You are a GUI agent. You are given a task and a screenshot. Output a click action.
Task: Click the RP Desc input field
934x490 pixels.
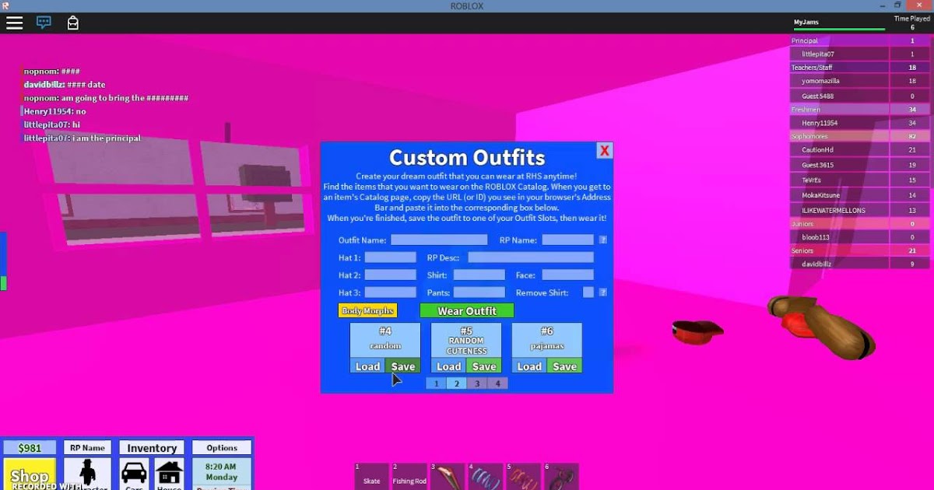point(531,257)
